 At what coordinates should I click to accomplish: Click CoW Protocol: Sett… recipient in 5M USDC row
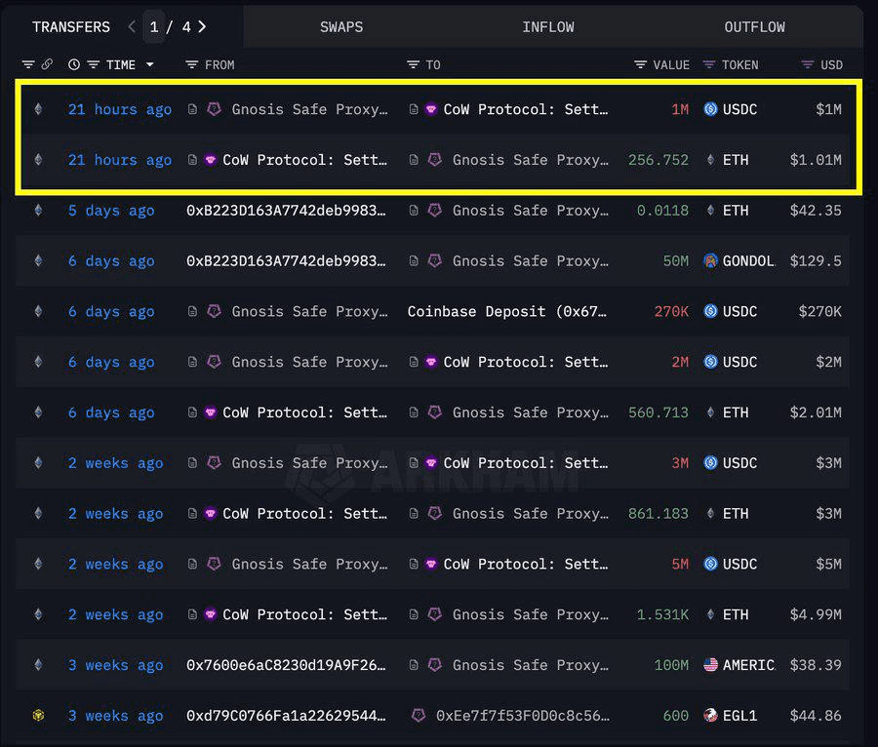coord(525,564)
